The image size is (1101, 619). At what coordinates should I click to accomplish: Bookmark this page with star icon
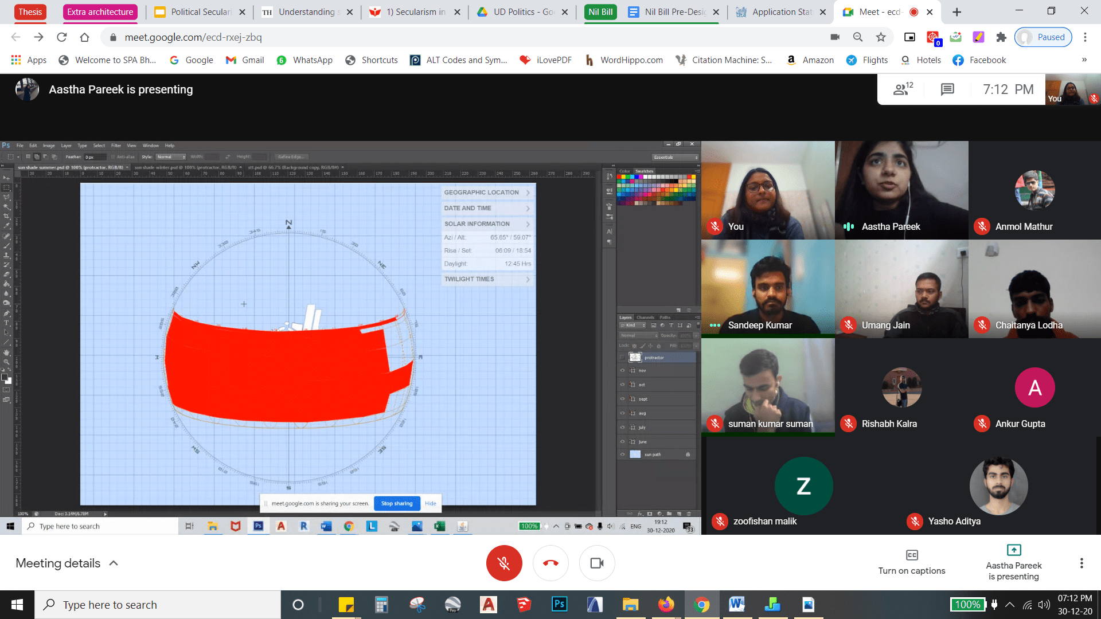point(881,37)
